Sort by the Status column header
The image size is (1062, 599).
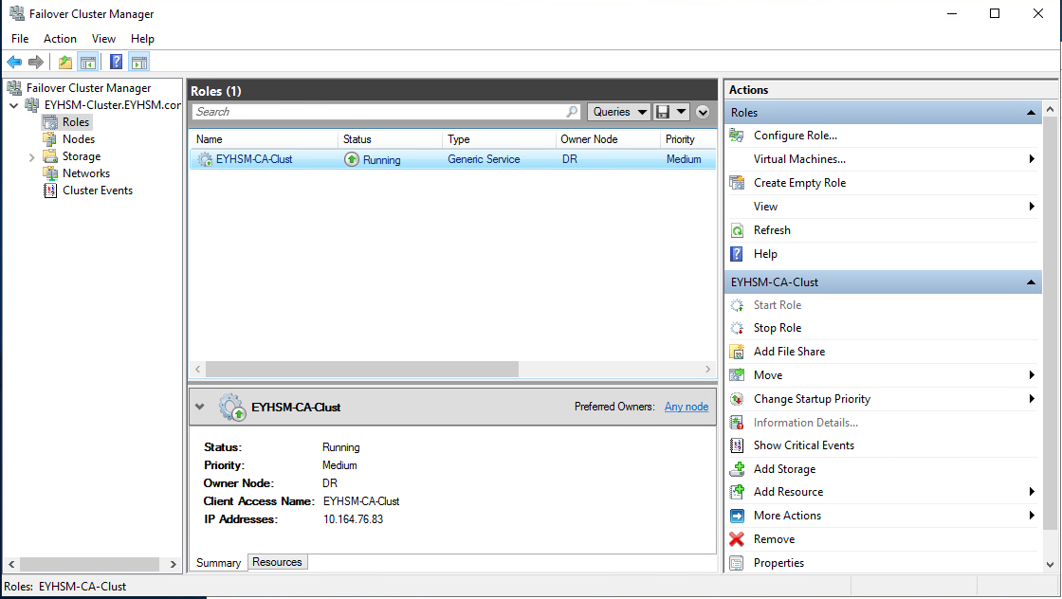coord(390,138)
